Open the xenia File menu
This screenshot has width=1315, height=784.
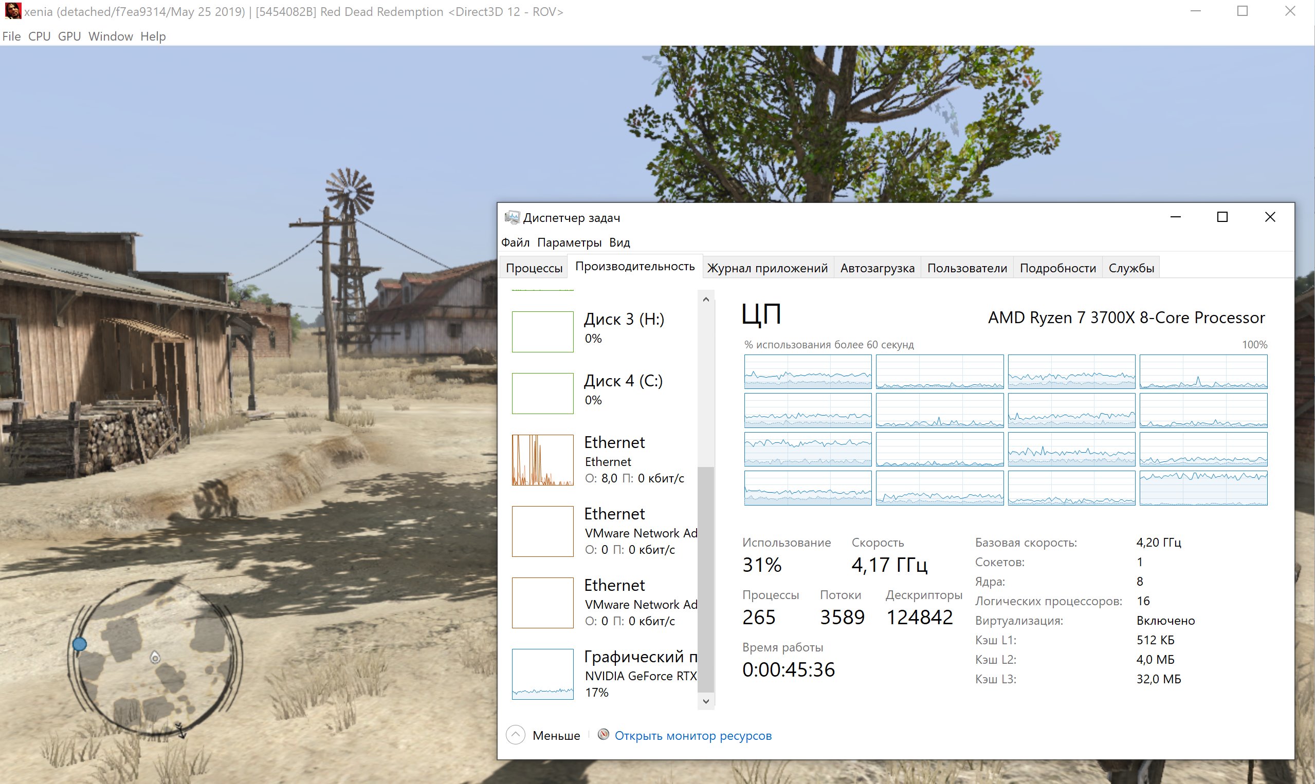[x=12, y=36]
